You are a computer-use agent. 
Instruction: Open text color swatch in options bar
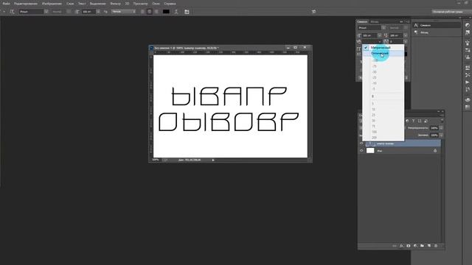166,12
